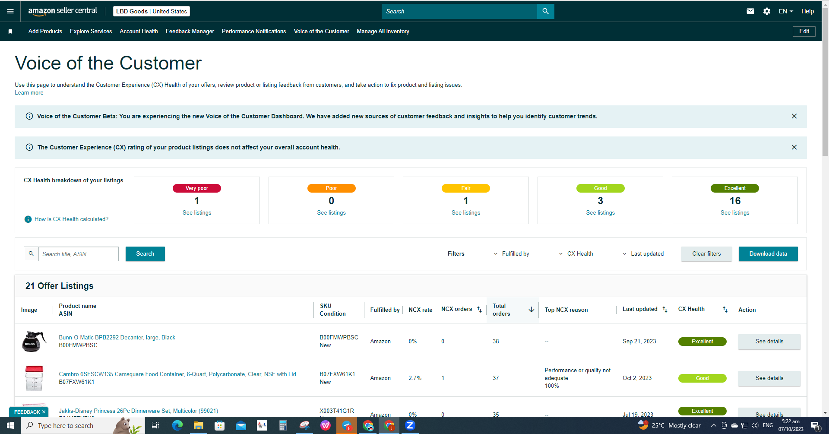Open File Explorer from the taskbar
Viewport: 829px width, 434px height.
coord(198,426)
